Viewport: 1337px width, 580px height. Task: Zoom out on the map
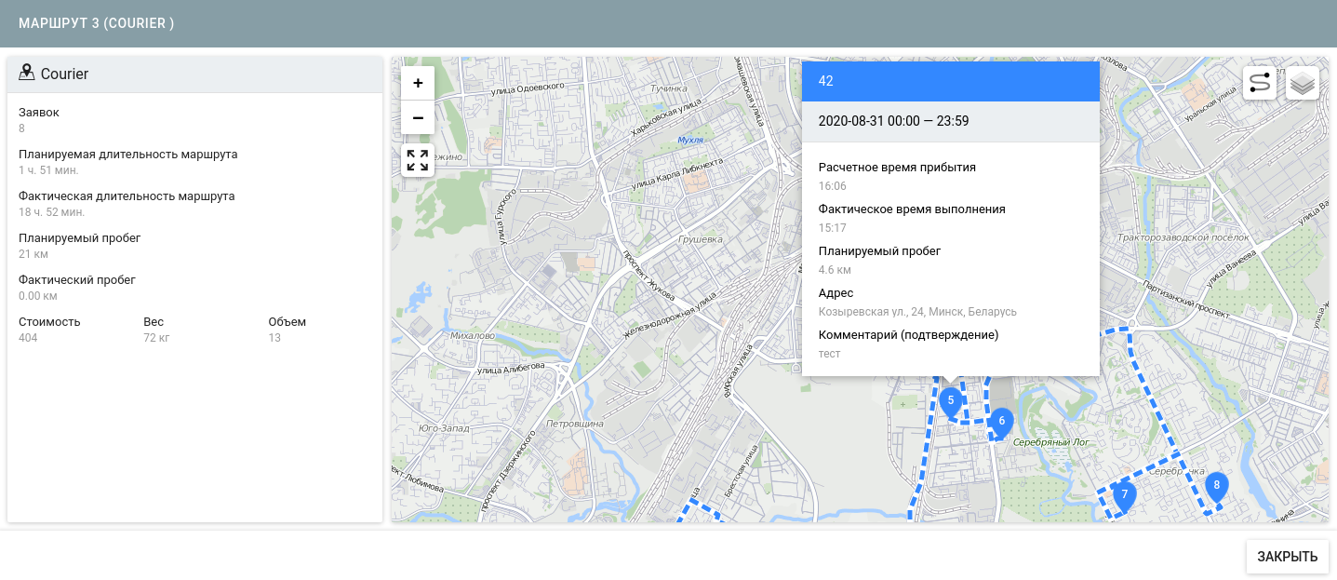tap(418, 118)
